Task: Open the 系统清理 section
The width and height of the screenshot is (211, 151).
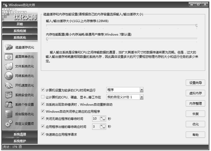Action: pos(20,134)
